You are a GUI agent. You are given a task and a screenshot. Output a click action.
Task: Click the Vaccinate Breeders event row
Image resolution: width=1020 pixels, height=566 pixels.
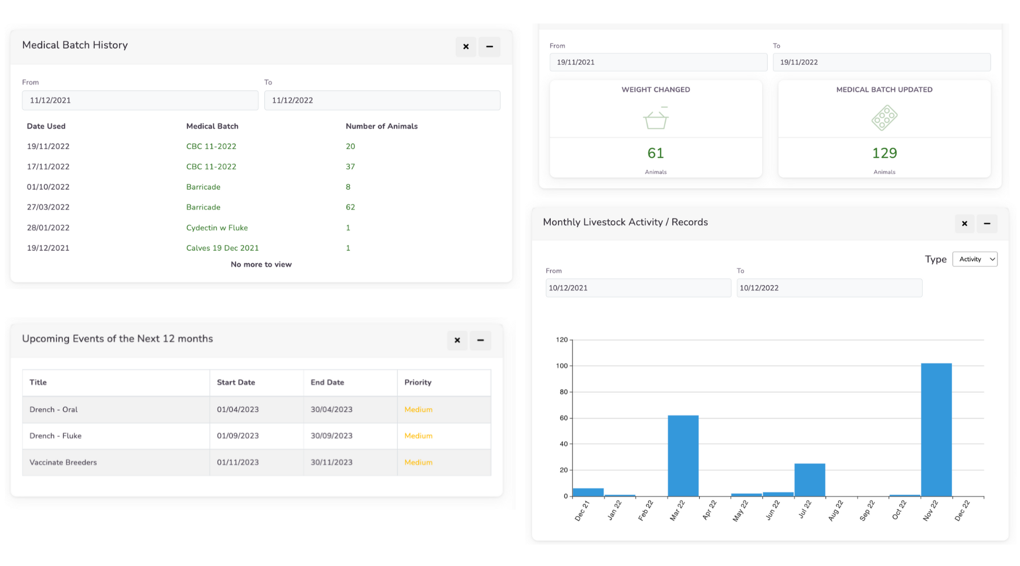pyautogui.click(x=256, y=462)
